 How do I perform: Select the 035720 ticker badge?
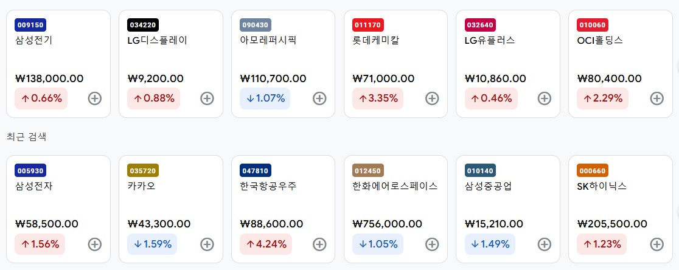(144, 171)
